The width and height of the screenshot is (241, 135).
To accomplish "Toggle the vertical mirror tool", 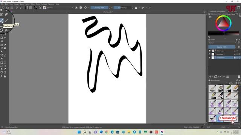I will [143, 7].
